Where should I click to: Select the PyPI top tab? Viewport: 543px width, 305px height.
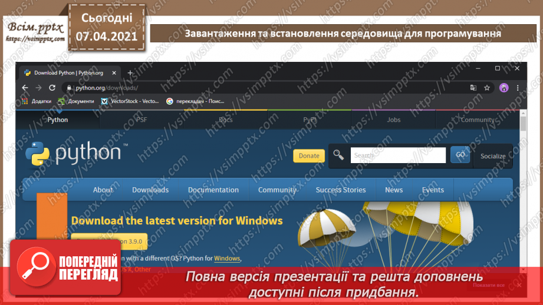[x=310, y=120]
